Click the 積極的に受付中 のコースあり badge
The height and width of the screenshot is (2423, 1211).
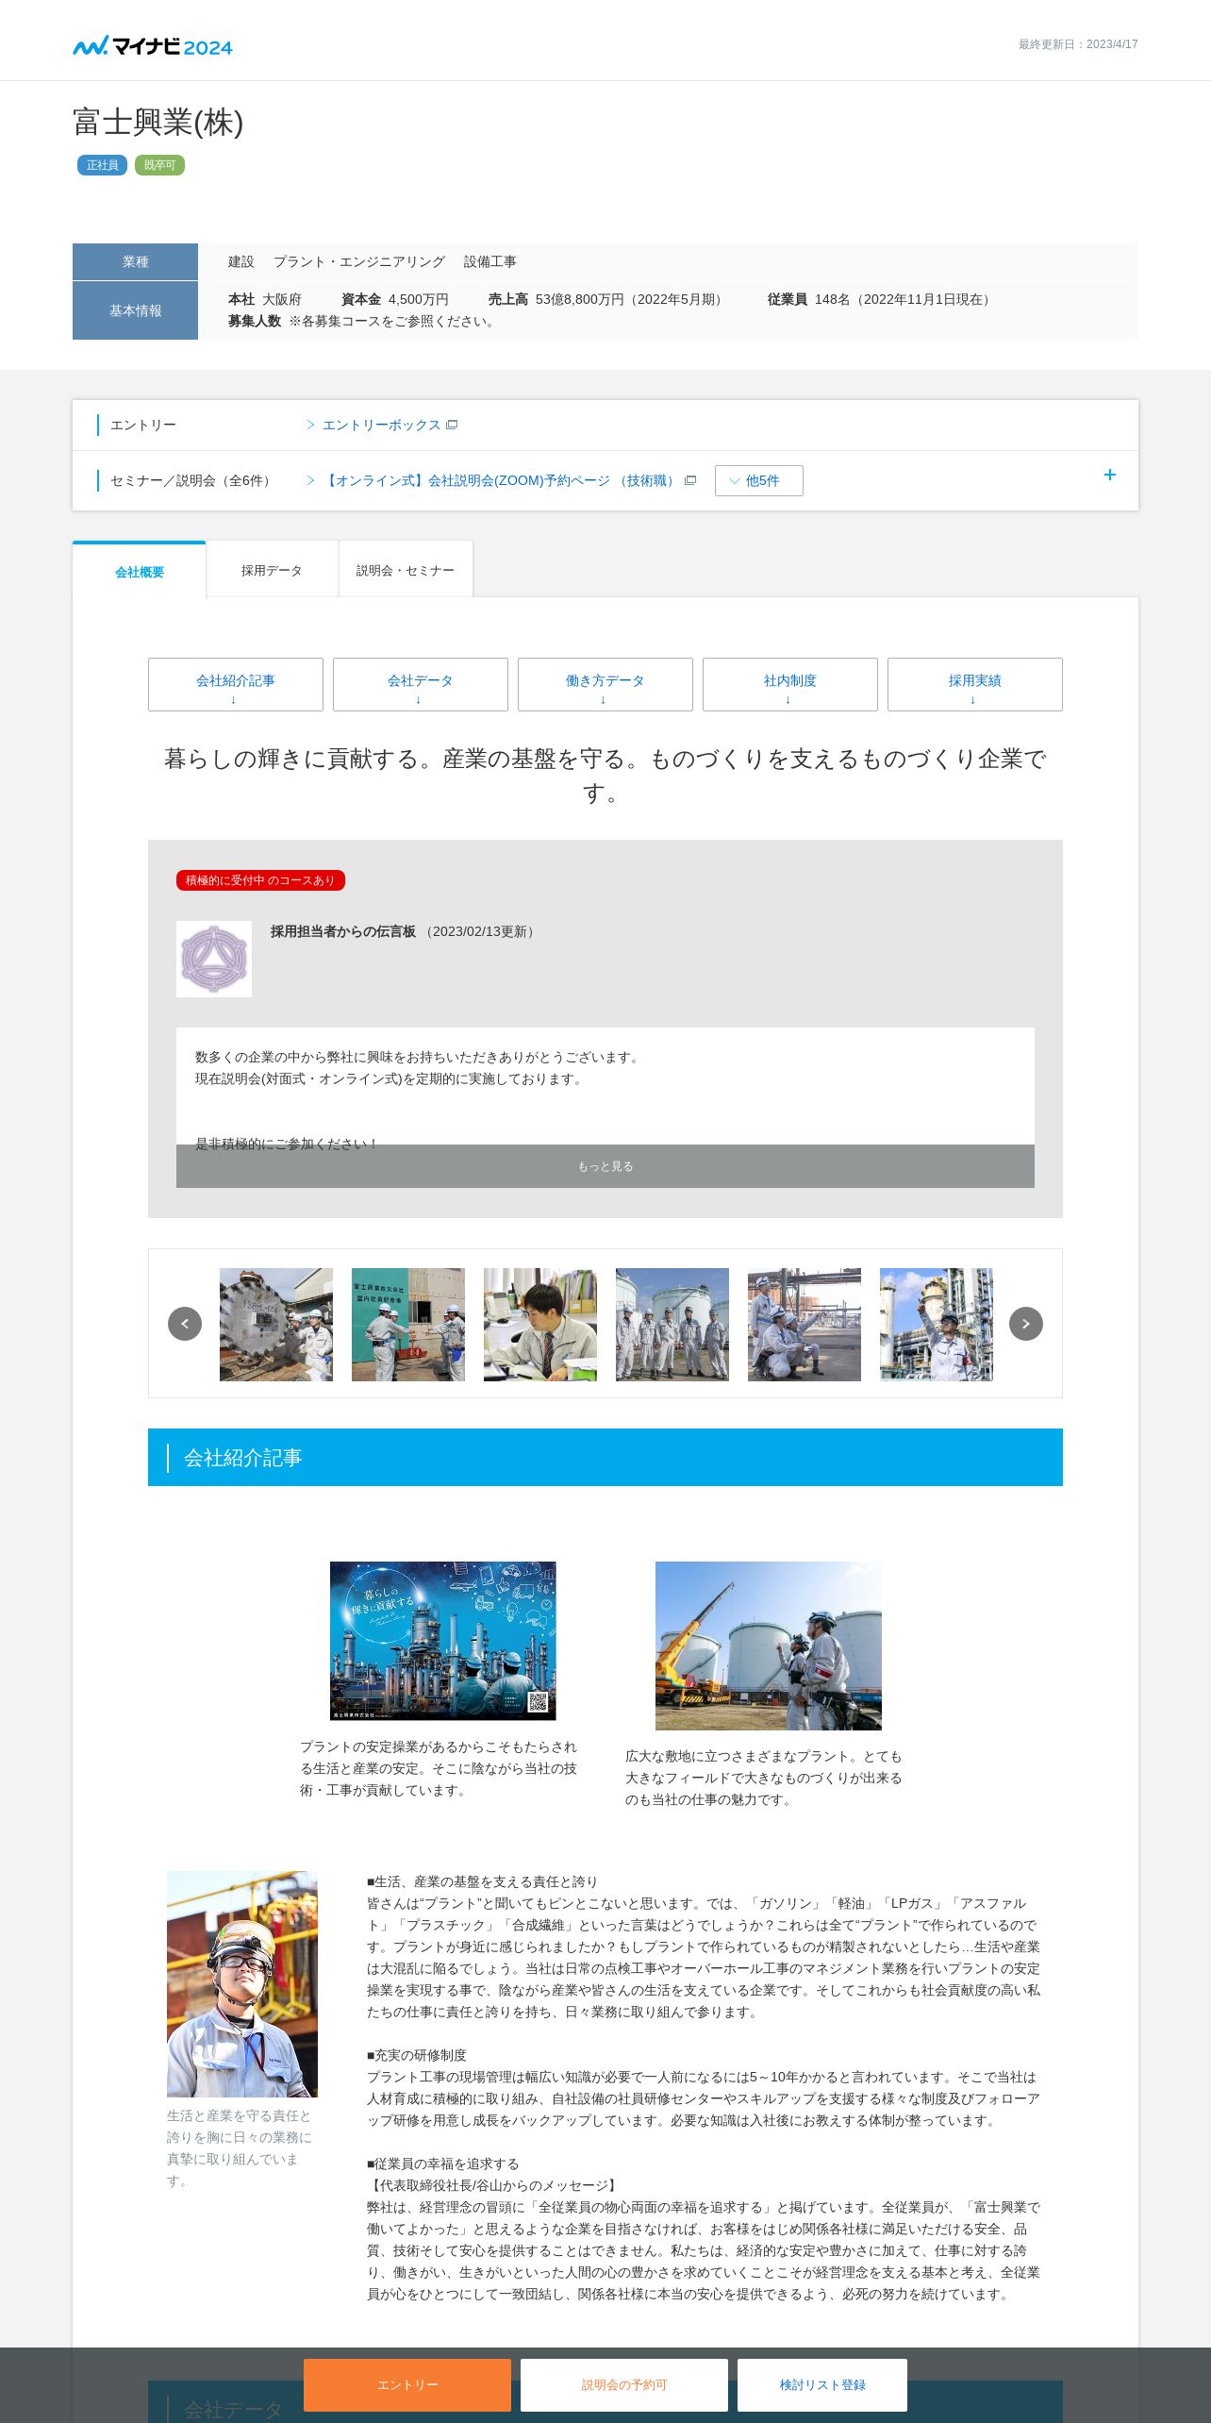tap(260, 880)
